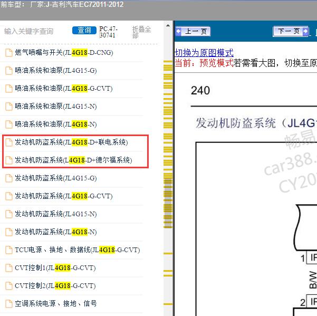Click document icon beside 发动机防盗系统(JL4G18-N)
This screenshot has width=317, height=316.
click(x=8, y=232)
